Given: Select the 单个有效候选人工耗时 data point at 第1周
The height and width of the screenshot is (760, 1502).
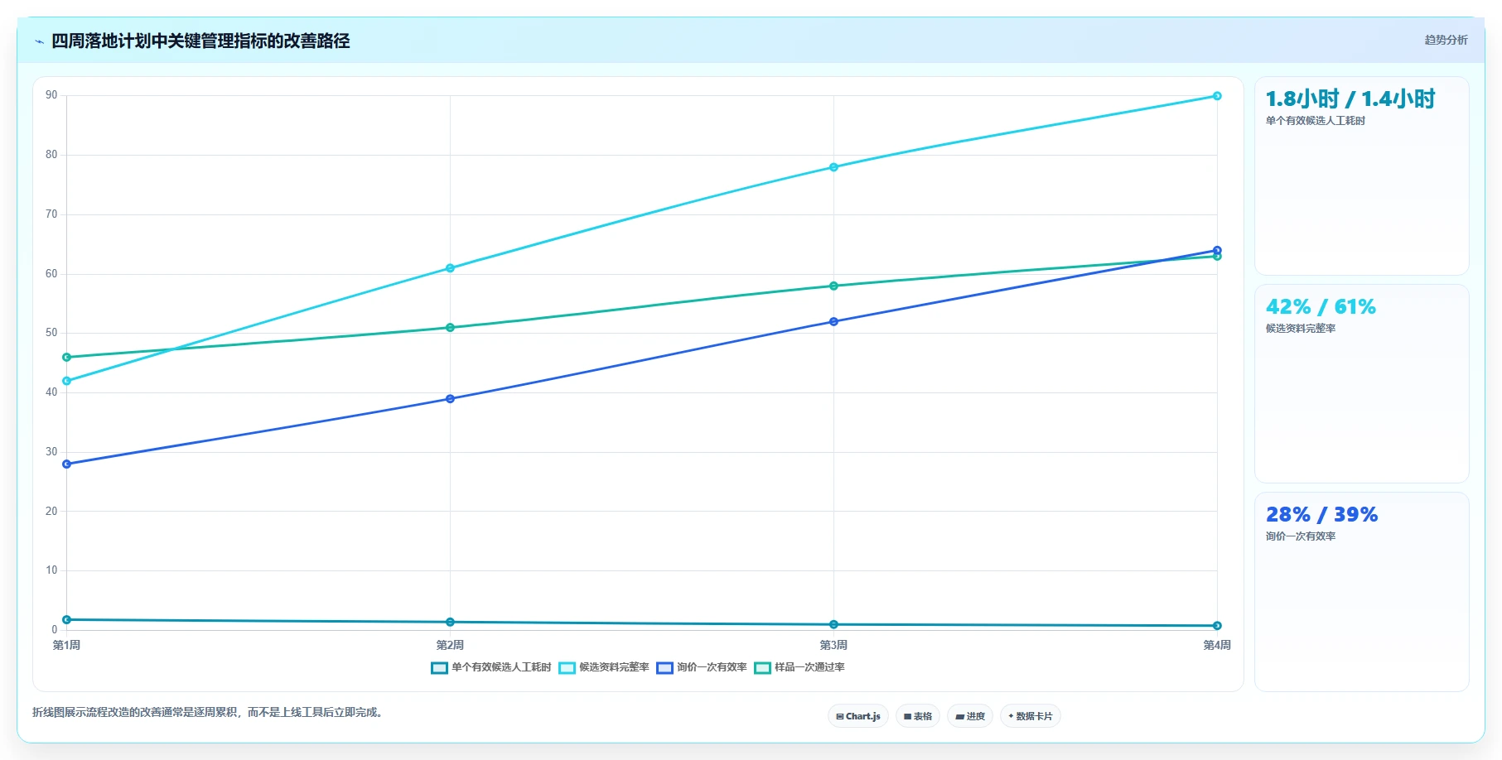Looking at the screenshot, I should (66, 619).
